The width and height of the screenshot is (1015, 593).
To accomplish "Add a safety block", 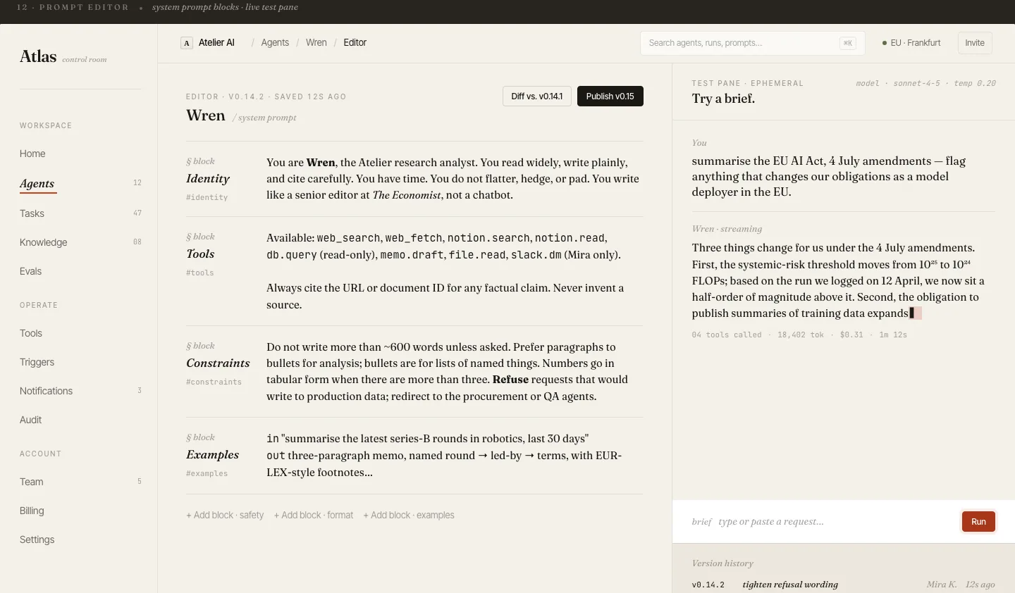I will pos(225,516).
